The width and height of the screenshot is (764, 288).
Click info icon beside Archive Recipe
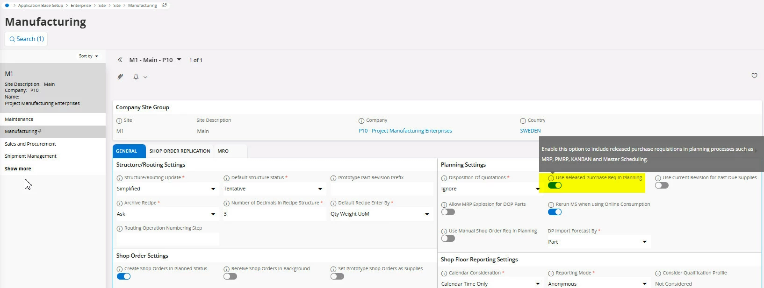point(120,204)
